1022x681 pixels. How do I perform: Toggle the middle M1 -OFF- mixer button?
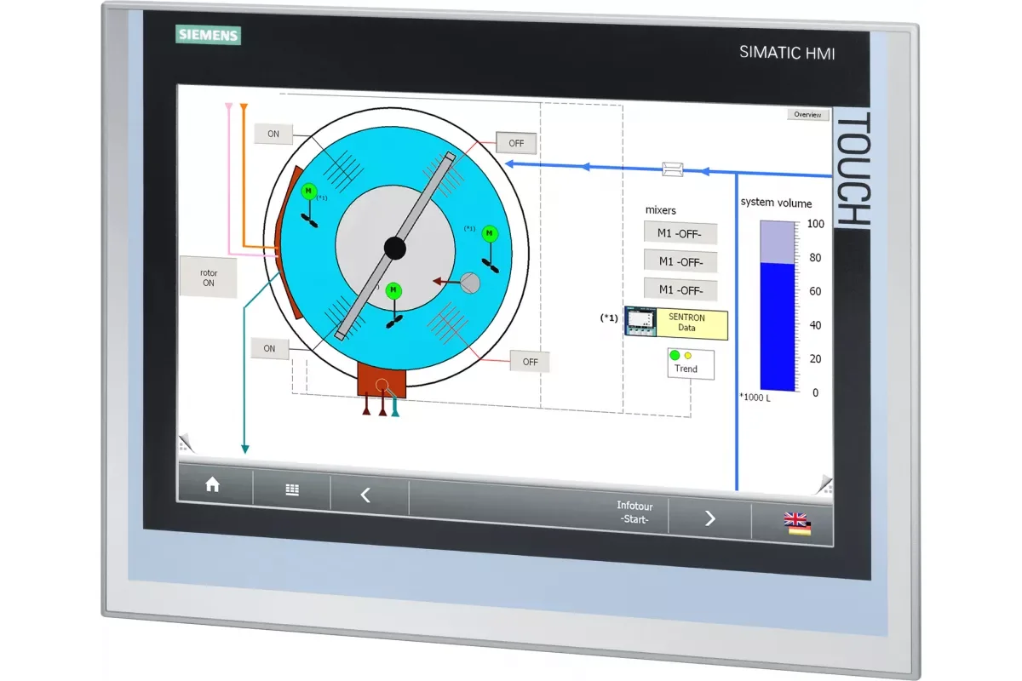pos(680,261)
